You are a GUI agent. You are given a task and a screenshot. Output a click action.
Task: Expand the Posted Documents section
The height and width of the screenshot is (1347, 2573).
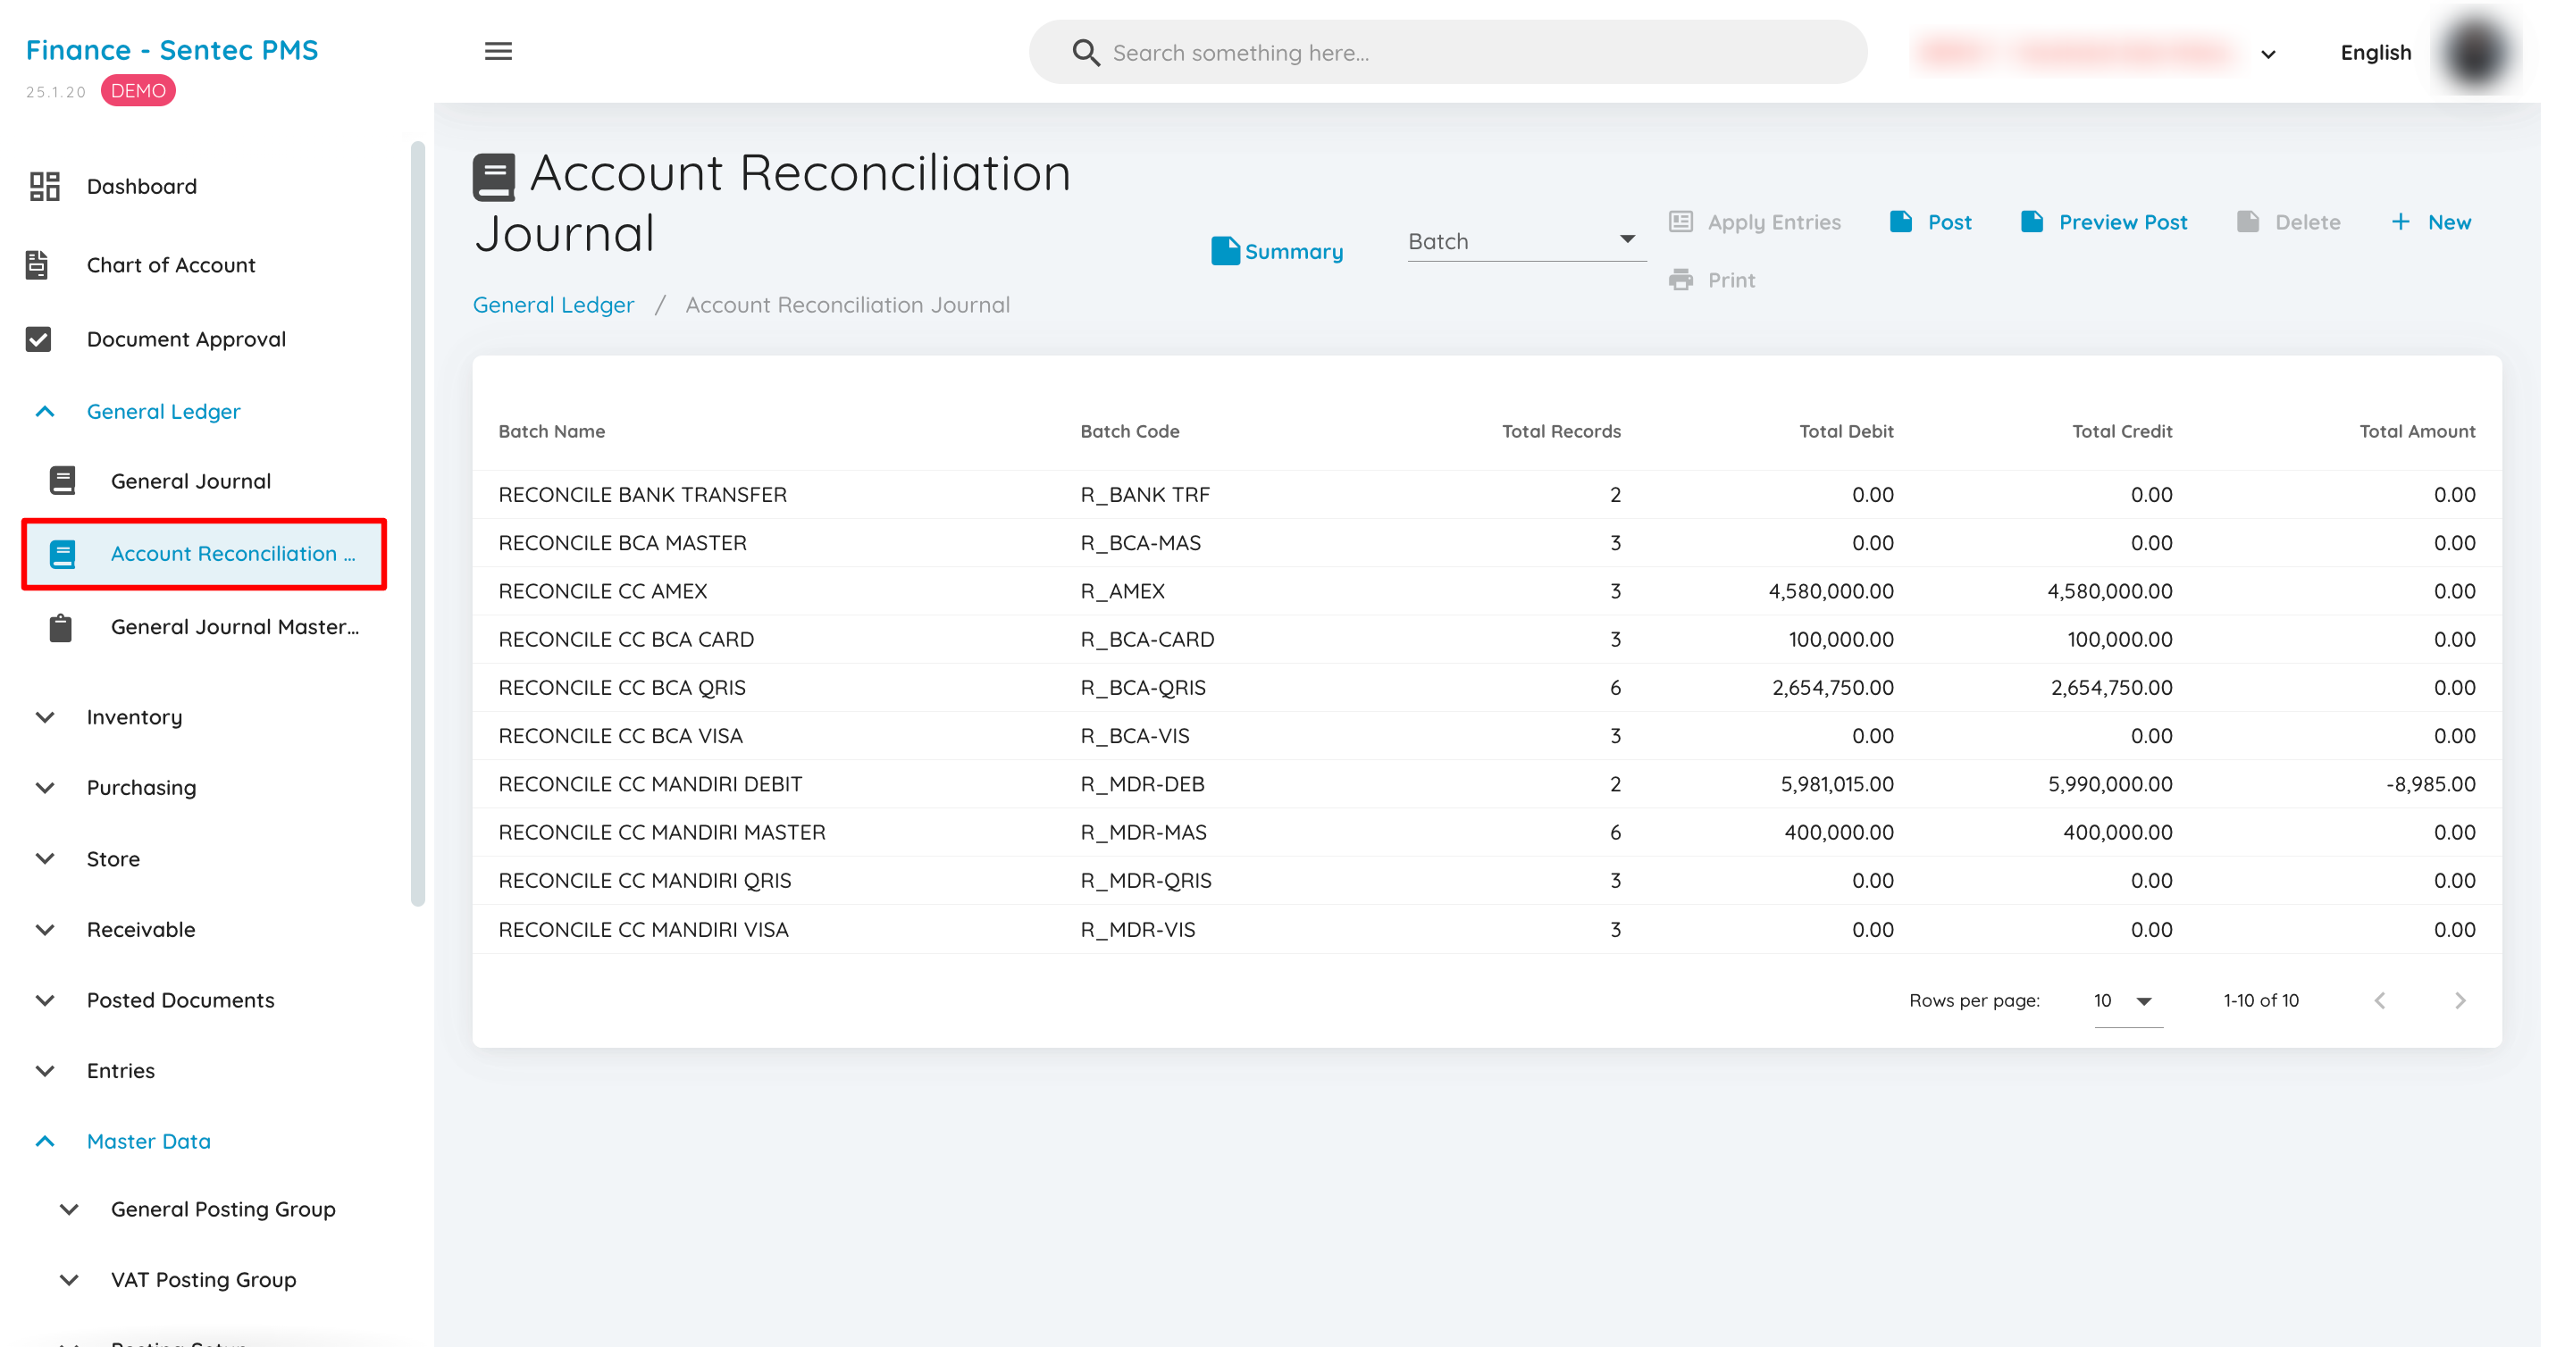[45, 1000]
